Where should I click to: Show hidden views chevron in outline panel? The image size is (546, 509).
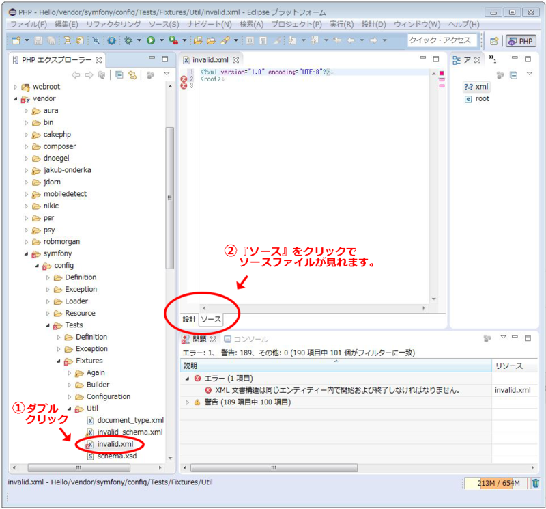[492, 59]
